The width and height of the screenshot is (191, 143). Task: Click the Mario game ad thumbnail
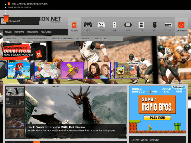[x=19, y=70]
